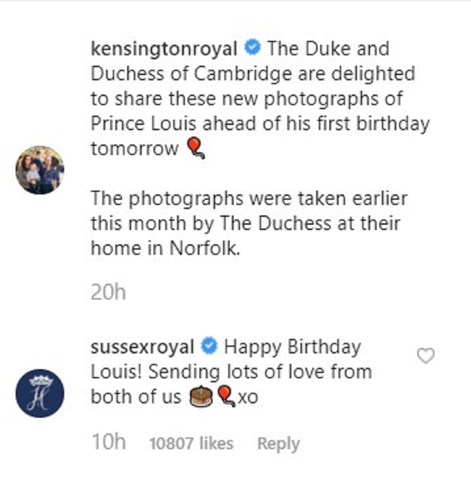View the 10807 likes list
This screenshot has width=471, height=478.
(x=191, y=444)
